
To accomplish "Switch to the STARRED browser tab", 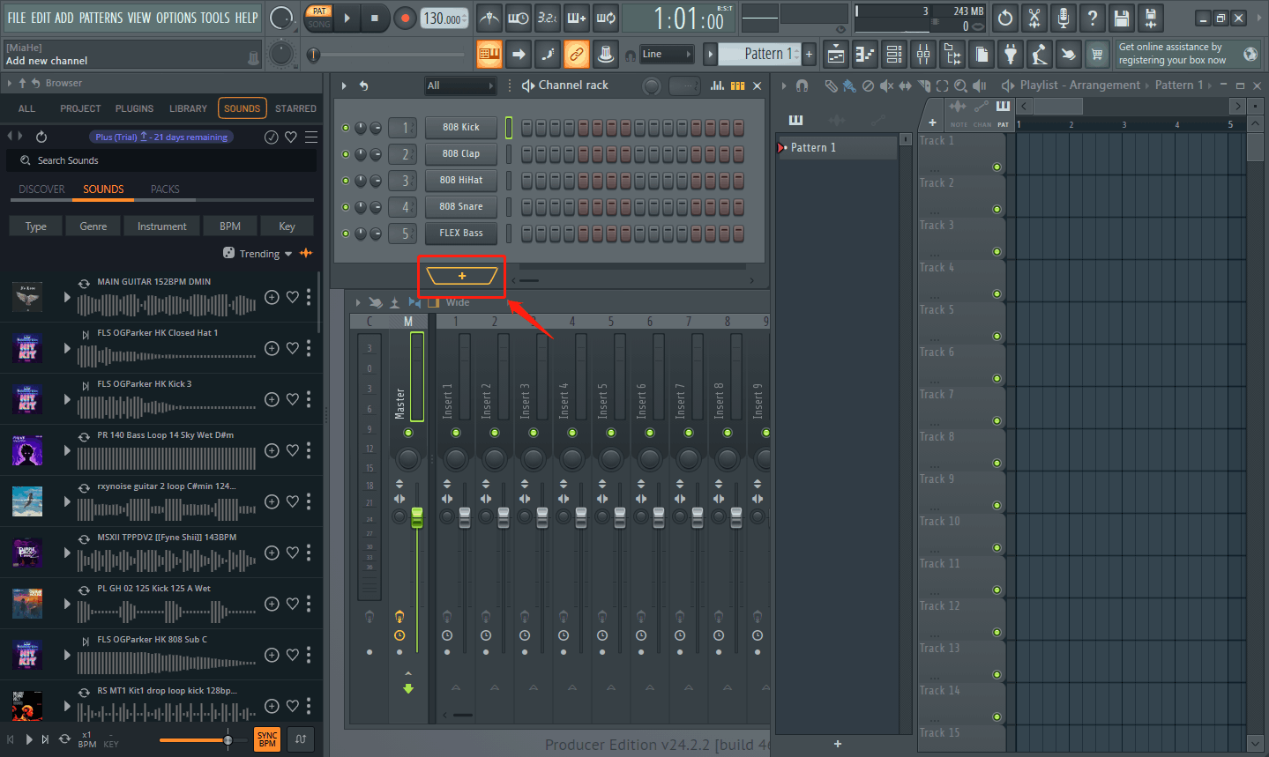I will (295, 108).
